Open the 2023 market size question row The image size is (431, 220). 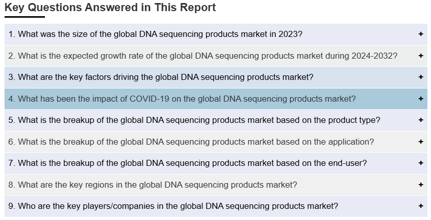pyautogui.click(x=216, y=34)
